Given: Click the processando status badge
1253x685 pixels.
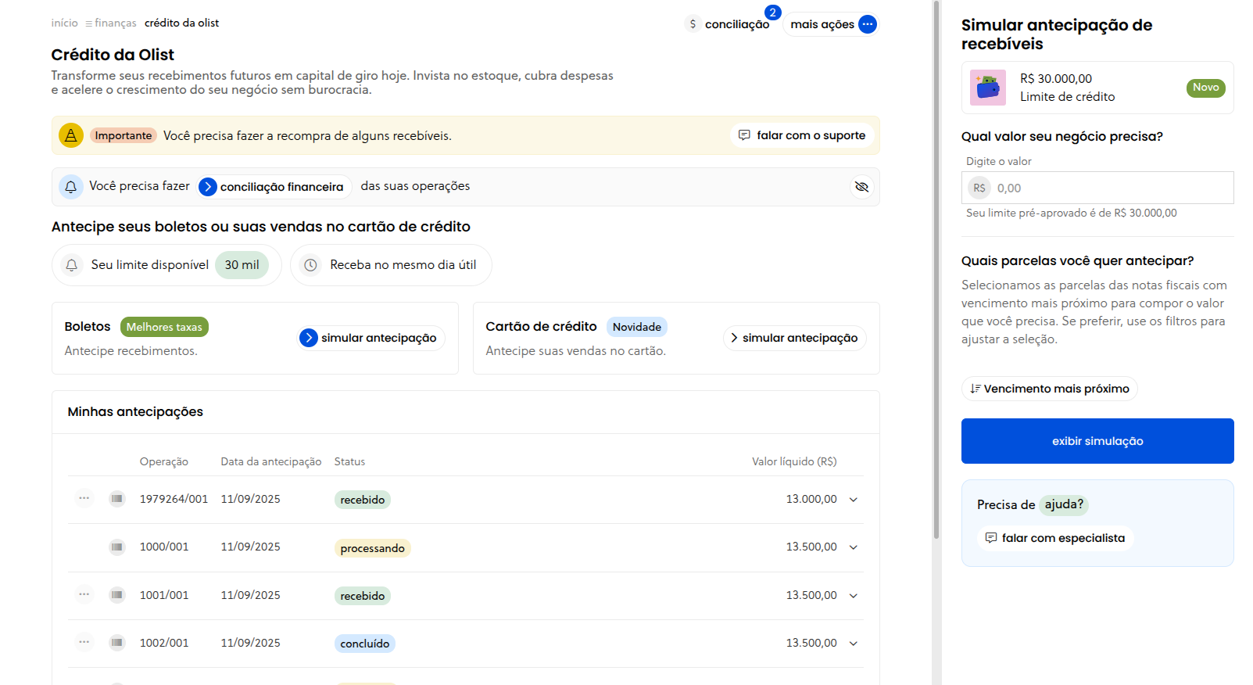Looking at the screenshot, I should tap(373, 548).
